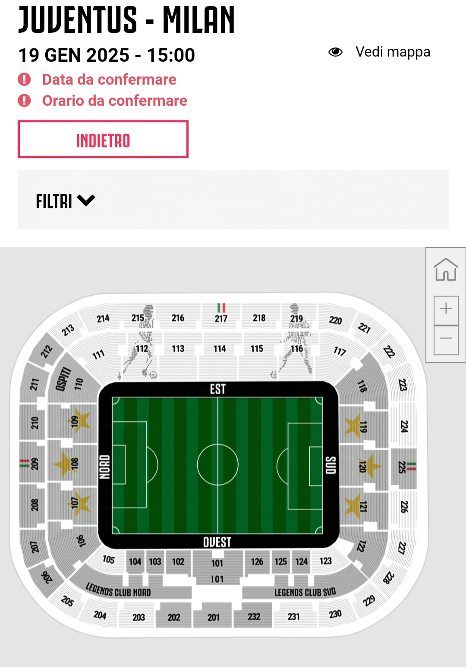Select sector 202 on the map
This screenshot has width=466, height=669.
point(174,615)
